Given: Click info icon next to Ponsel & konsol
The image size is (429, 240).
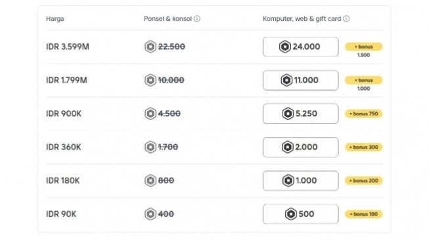Looking at the screenshot, I should pyautogui.click(x=197, y=19).
